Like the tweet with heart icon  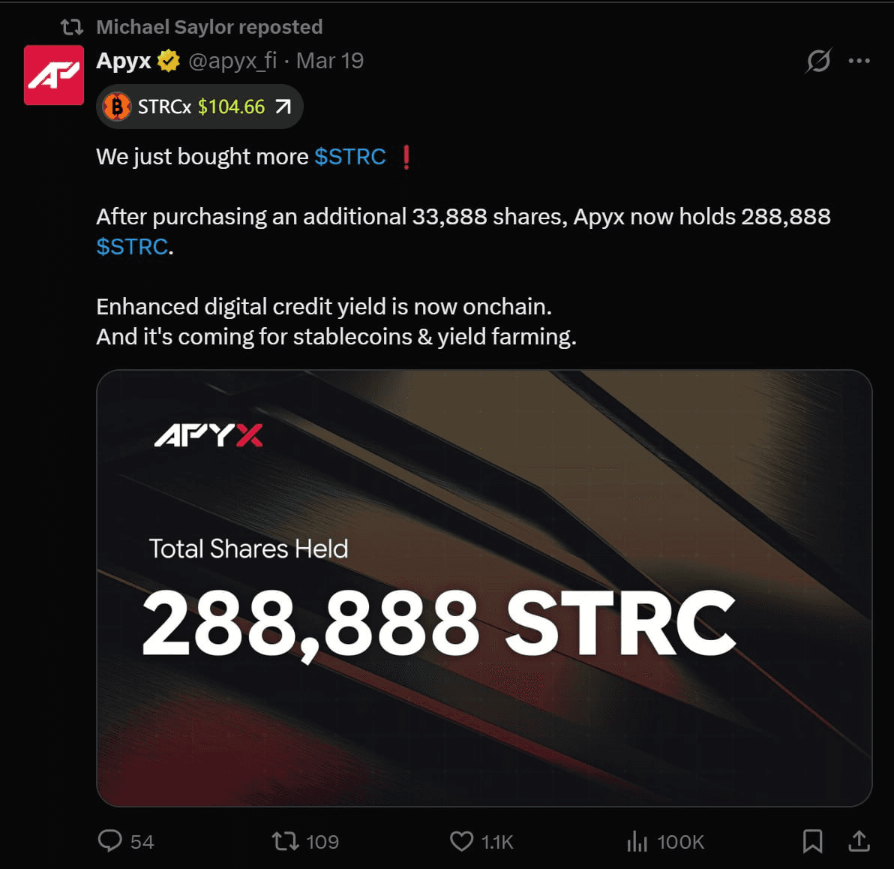[x=461, y=842]
